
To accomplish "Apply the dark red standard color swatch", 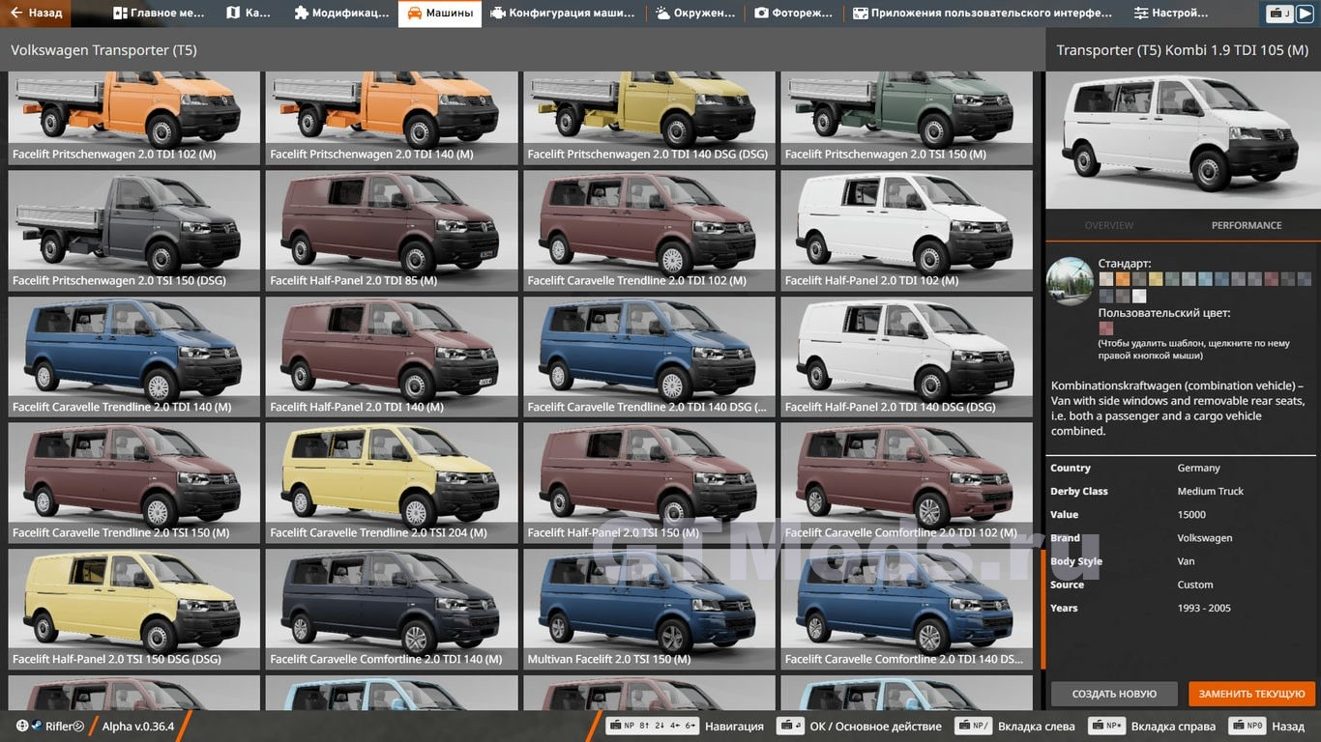I will pyautogui.click(x=1272, y=279).
